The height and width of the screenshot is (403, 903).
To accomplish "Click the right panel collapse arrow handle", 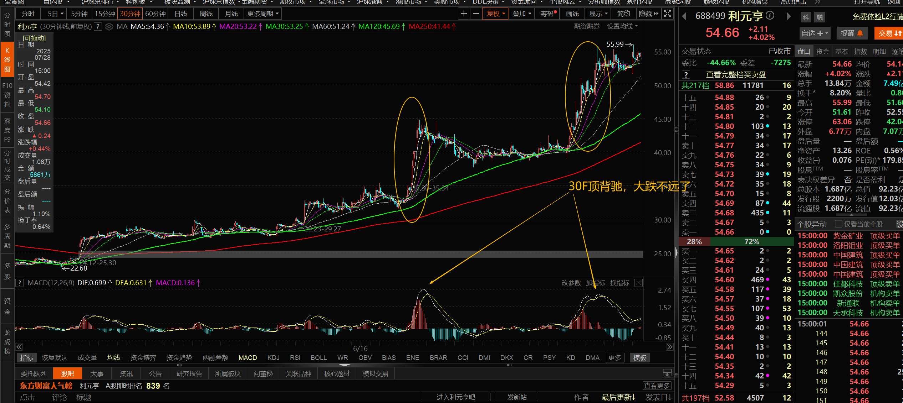I will (x=676, y=253).
